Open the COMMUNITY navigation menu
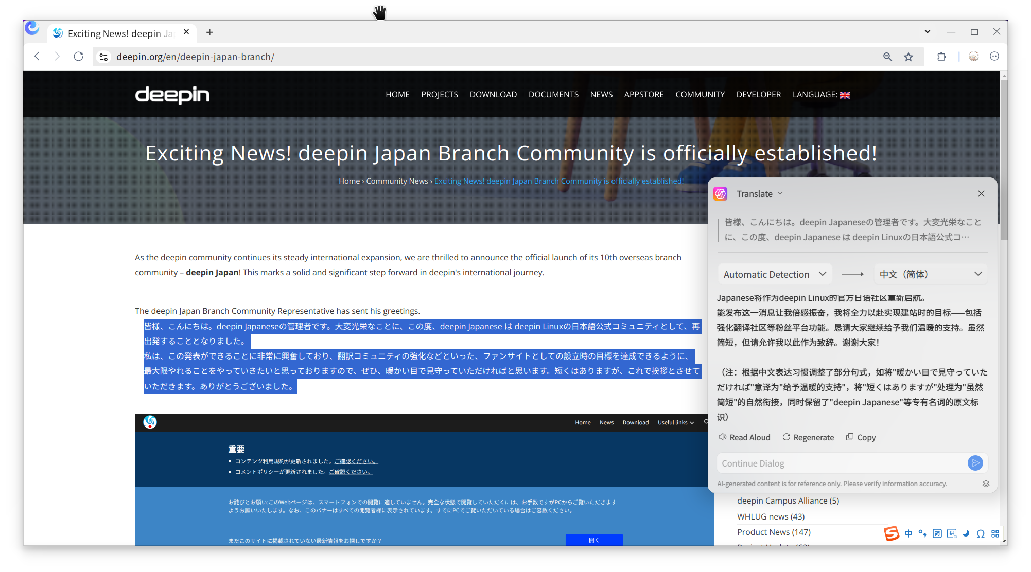Screen dimensions: 1031x572 700,95
